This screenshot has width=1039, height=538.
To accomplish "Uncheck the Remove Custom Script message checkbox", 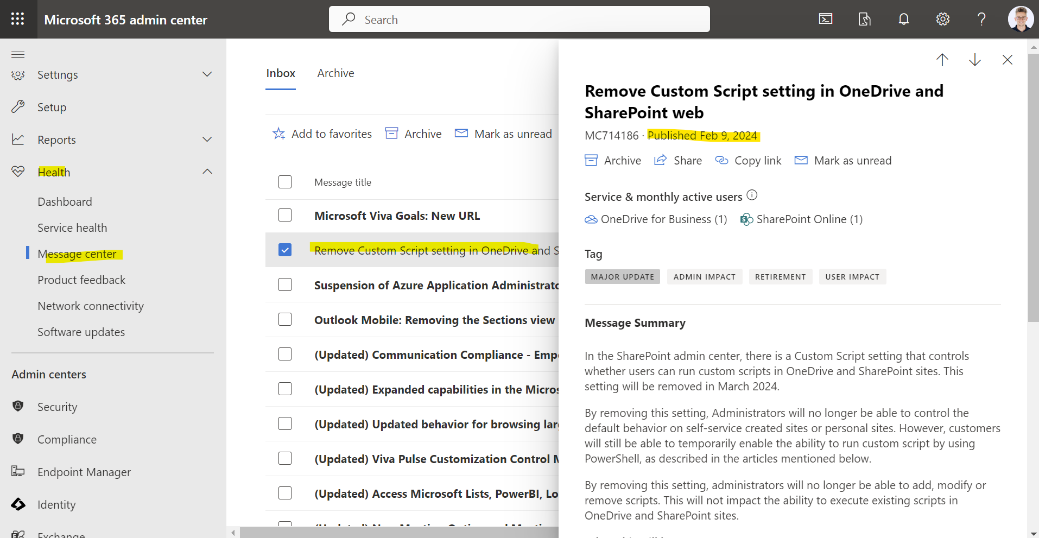I will 285,250.
